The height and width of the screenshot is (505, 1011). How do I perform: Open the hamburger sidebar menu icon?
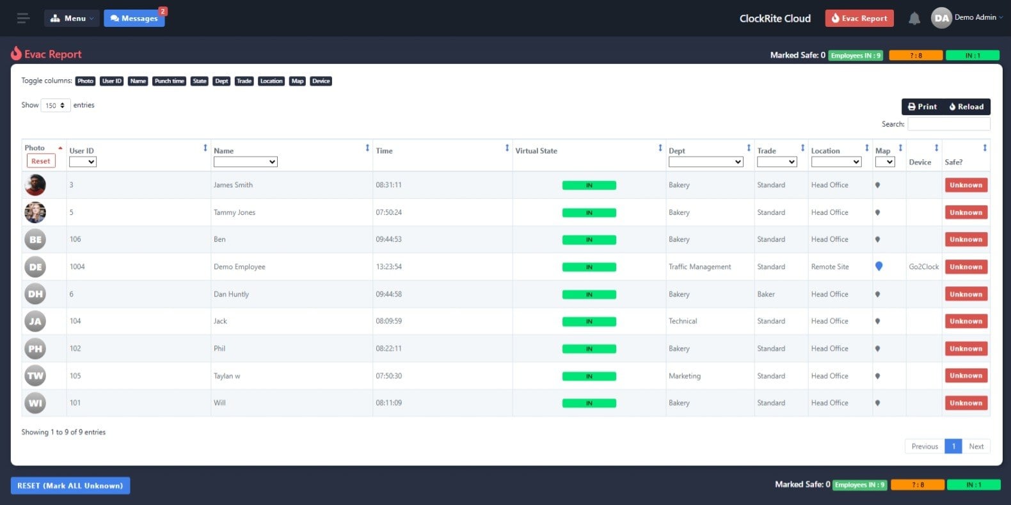tap(24, 18)
